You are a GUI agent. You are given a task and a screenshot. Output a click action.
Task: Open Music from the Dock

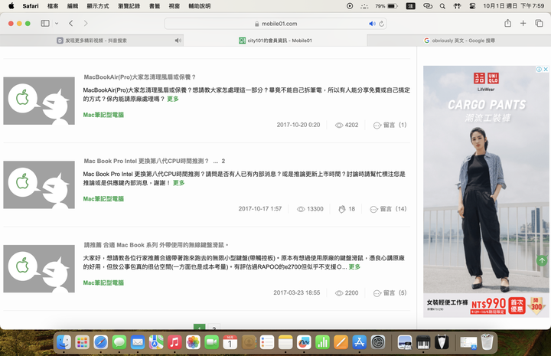(174, 342)
